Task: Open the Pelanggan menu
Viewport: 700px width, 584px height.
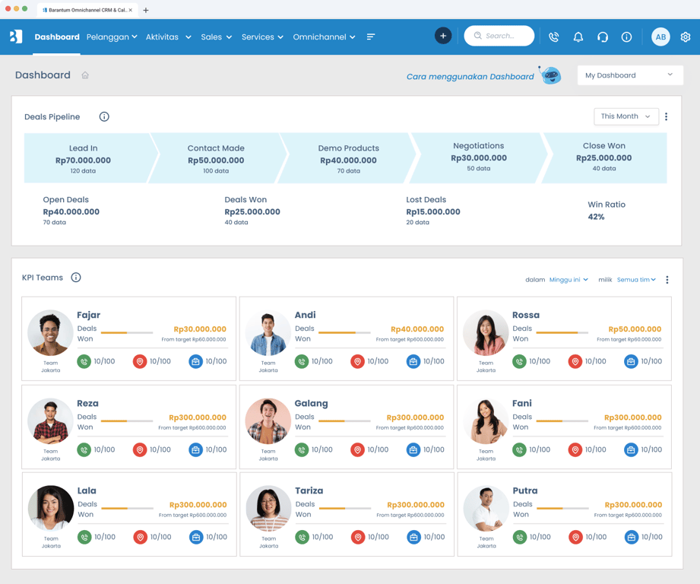Action: [112, 37]
